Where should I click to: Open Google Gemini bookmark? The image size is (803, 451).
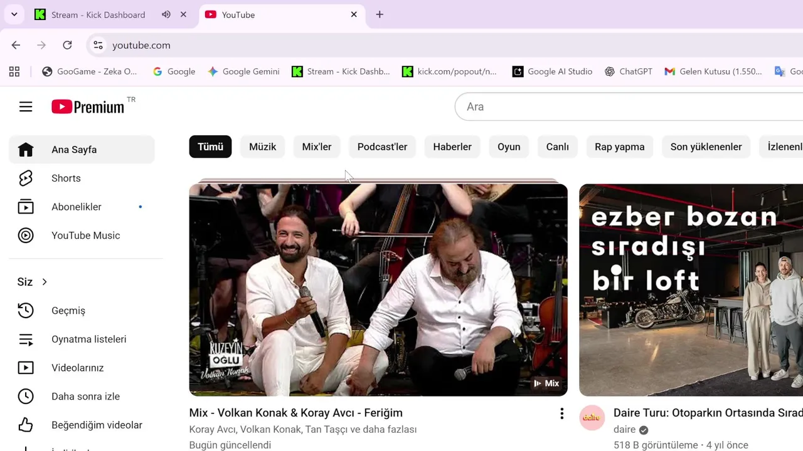(243, 71)
